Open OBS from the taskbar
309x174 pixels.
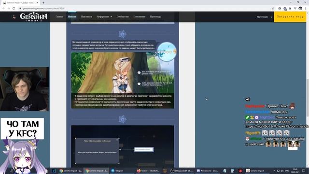point(182,171)
